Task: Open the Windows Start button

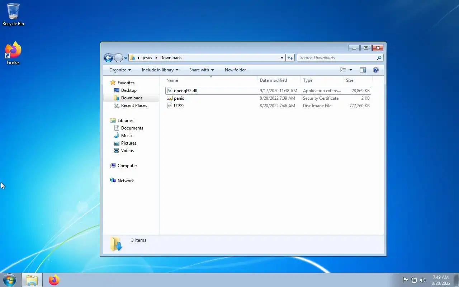Action: (x=10, y=280)
